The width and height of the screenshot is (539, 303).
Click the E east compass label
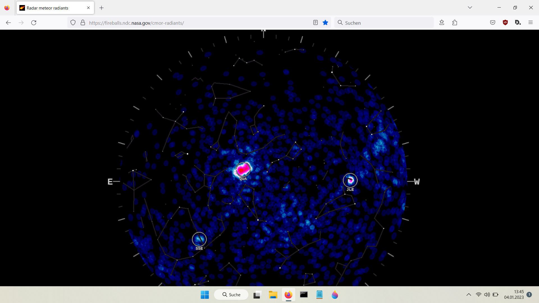tap(110, 182)
